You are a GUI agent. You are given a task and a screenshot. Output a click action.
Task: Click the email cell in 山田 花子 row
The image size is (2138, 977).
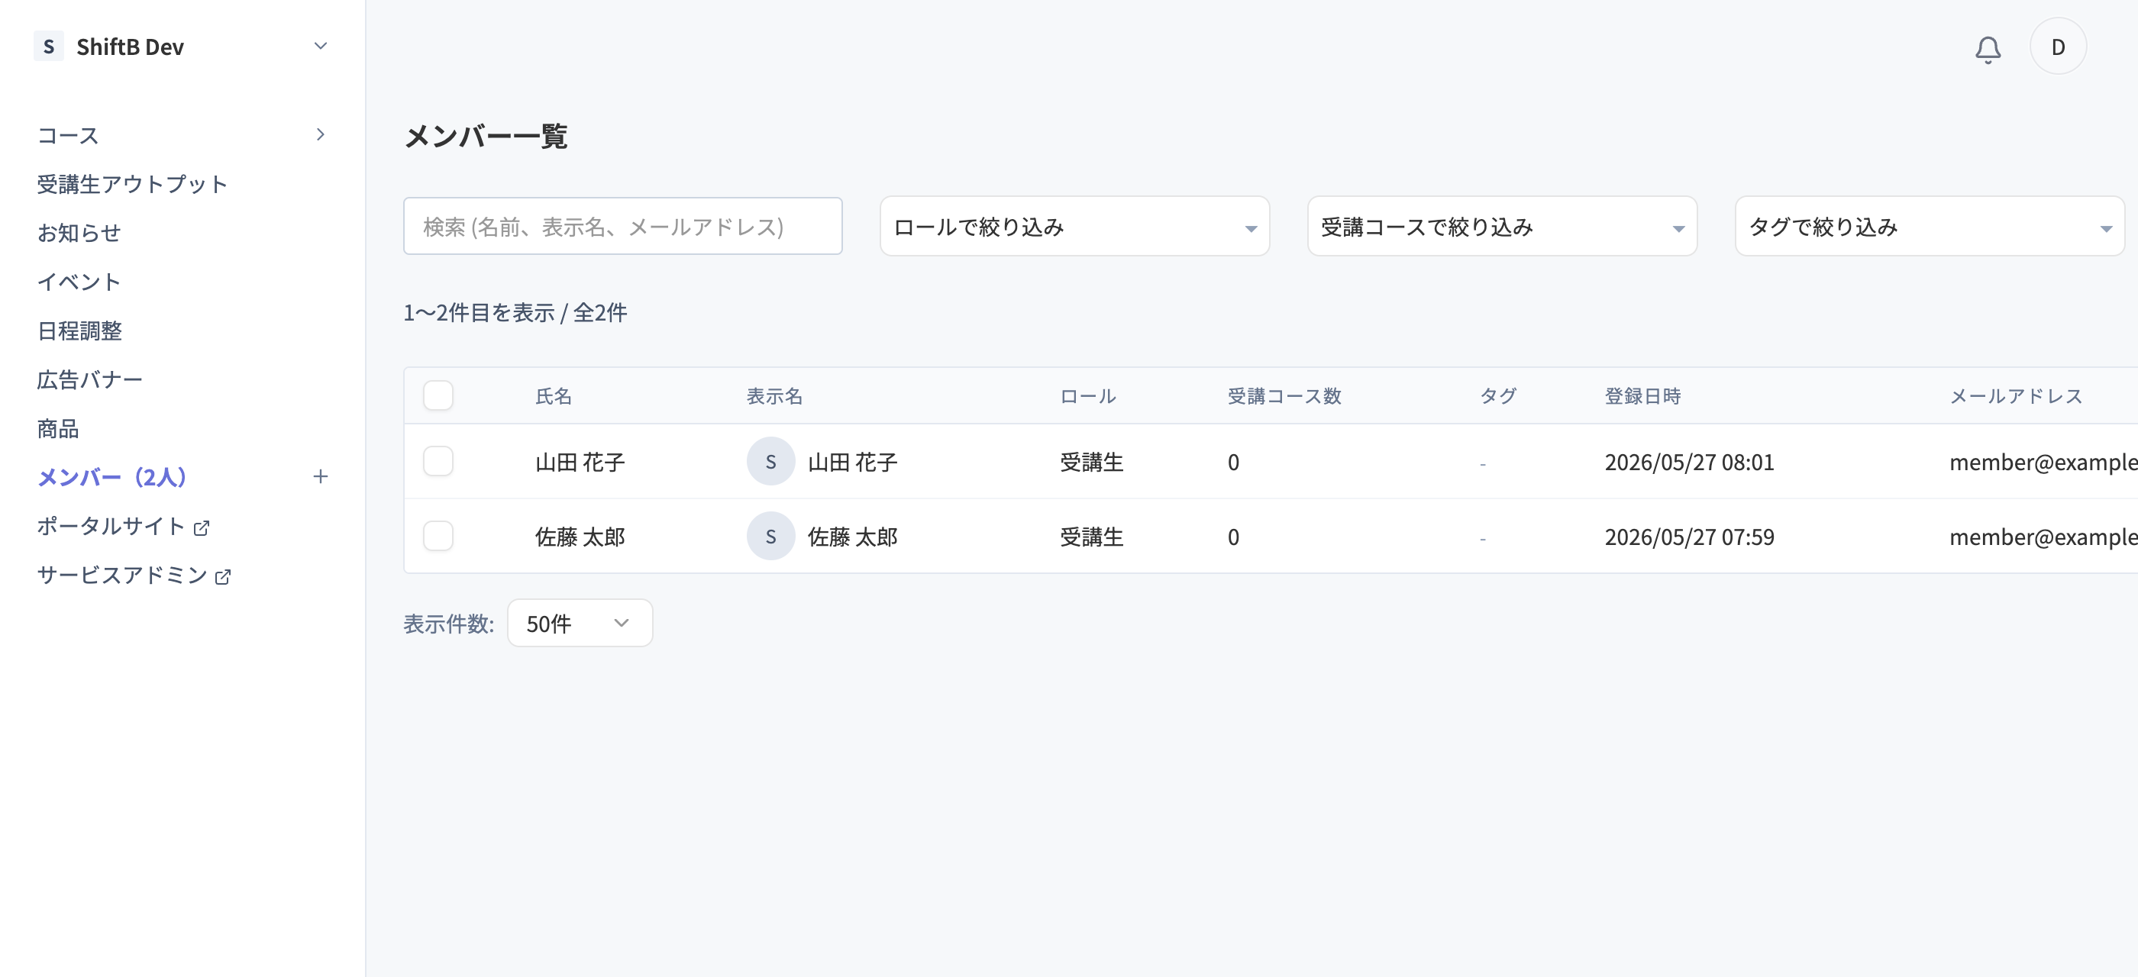(x=2043, y=462)
